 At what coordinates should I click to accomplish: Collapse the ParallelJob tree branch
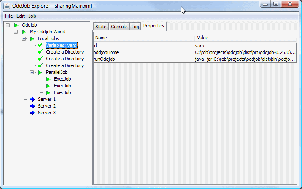pyautogui.click(x=32, y=73)
